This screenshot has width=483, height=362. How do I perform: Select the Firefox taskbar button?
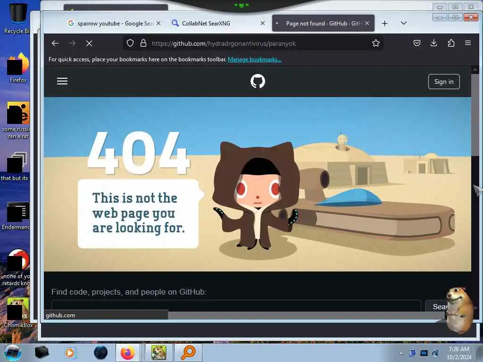(128, 353)
